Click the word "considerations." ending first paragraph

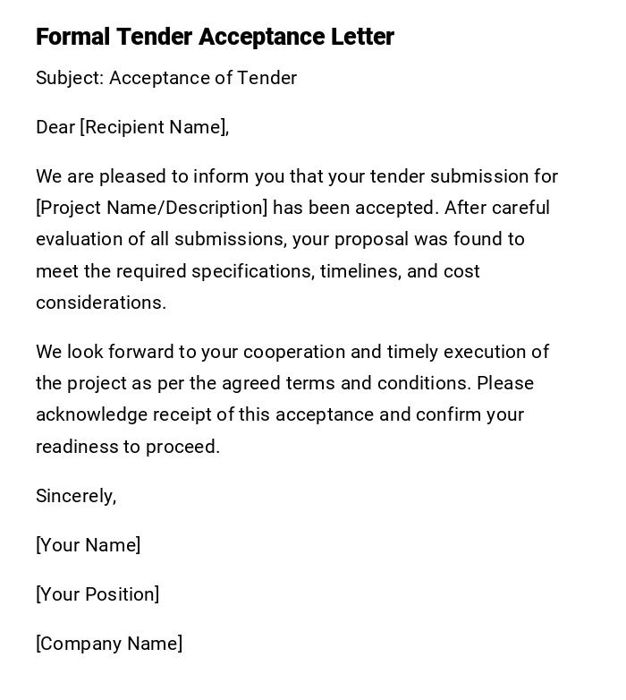(x=101, y=303)
